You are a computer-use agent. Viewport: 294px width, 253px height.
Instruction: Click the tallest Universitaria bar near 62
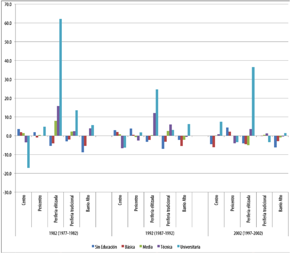point(60,77)
